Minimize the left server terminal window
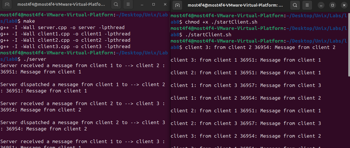The height and width of the screenshot is (148, 350). (142, 5)
